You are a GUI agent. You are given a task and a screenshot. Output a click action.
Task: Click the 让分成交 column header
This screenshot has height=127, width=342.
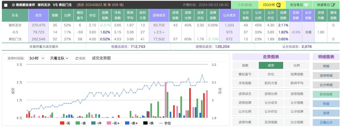(x=230, y=15)
